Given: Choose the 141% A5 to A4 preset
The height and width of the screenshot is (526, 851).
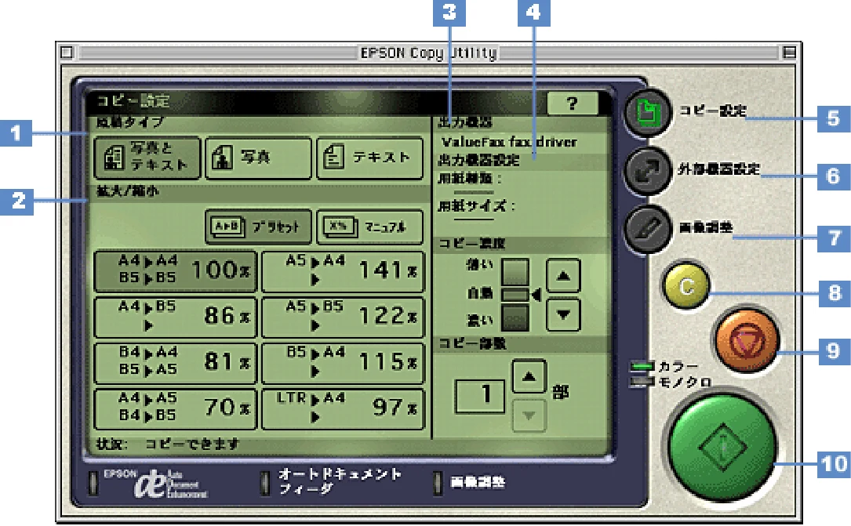Looking at the screenshot, I should [x=343, y=270].
